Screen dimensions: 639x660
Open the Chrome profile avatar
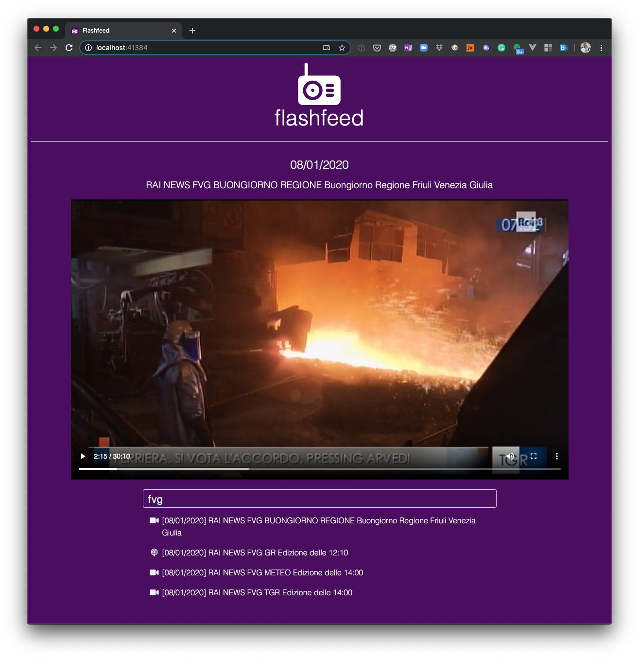tap(586, 48)
